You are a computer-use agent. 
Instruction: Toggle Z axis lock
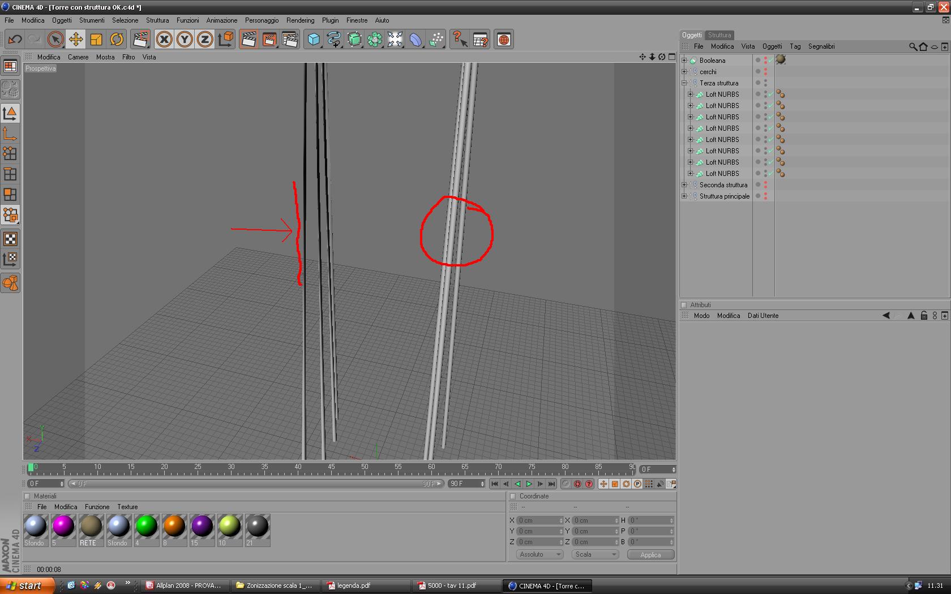[x=205, y=39]
